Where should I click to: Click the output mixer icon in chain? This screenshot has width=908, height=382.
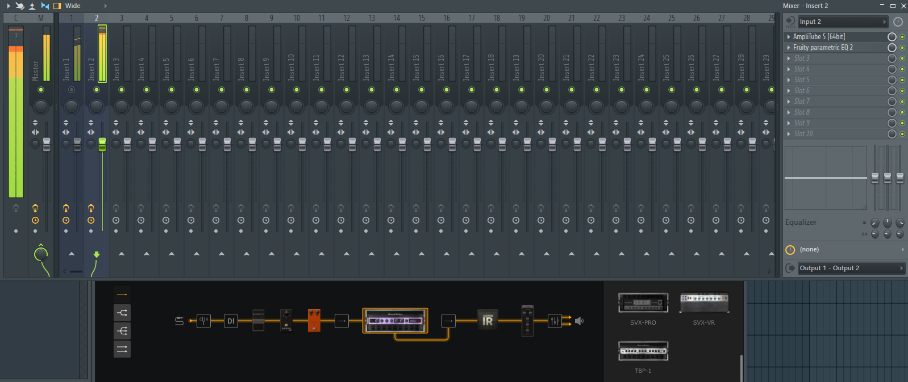pos(555,321)
